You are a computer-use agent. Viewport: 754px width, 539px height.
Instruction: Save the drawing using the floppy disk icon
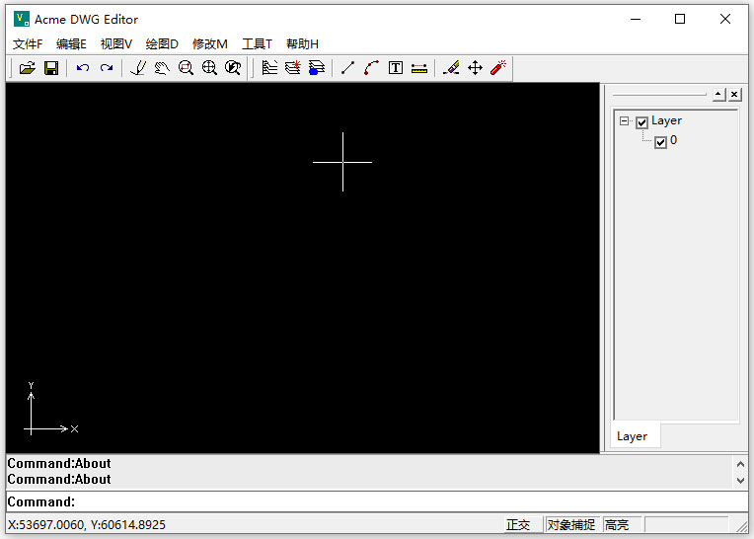click(x=51, y=68)
